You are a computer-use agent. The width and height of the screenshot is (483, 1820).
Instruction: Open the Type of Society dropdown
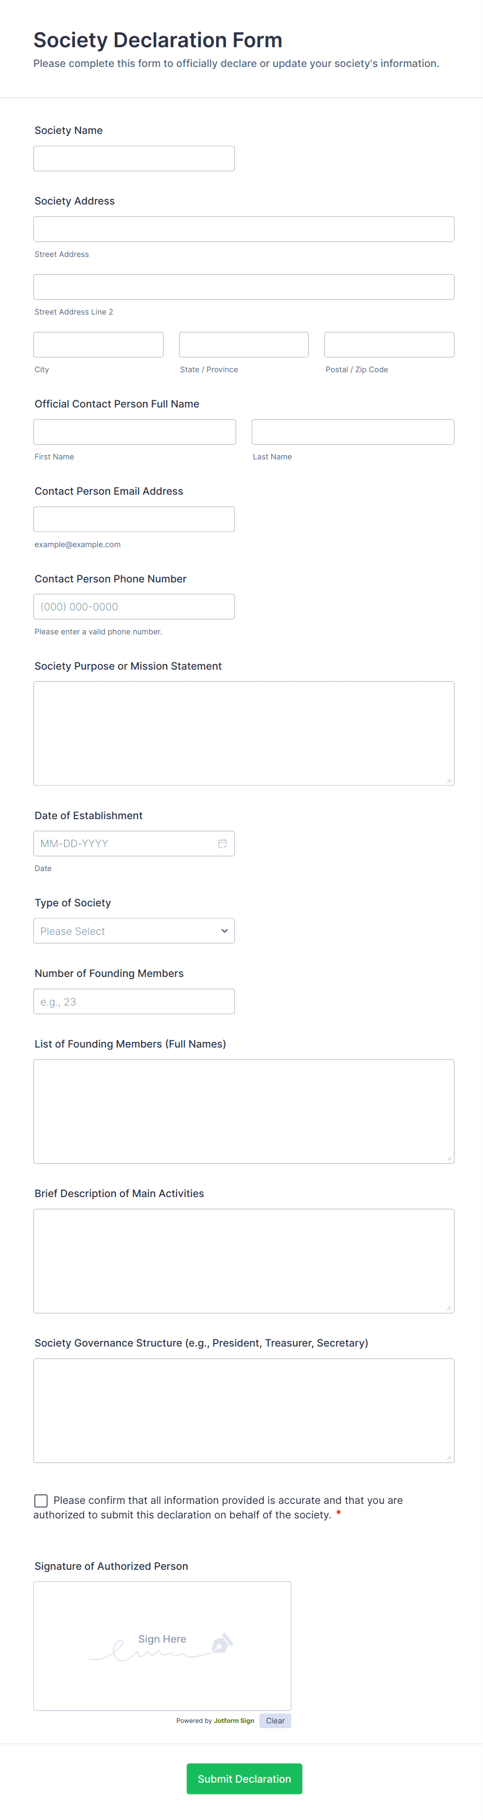pyautogui.click(x=133, y=931)
